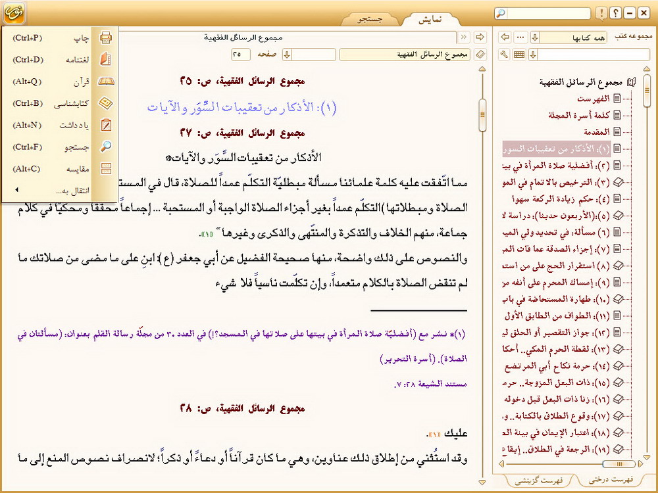
Task: Open the فهرست درختی tab
Action: (611, 480)
